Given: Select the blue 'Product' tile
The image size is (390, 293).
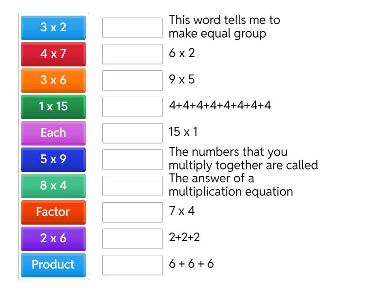Looking at the screenshot, I should click(x=53, y=265).
